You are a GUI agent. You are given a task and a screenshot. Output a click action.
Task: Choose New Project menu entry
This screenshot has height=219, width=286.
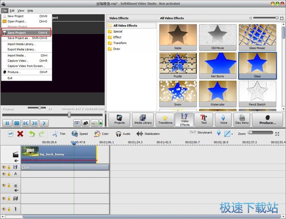[x=26, y=16]
